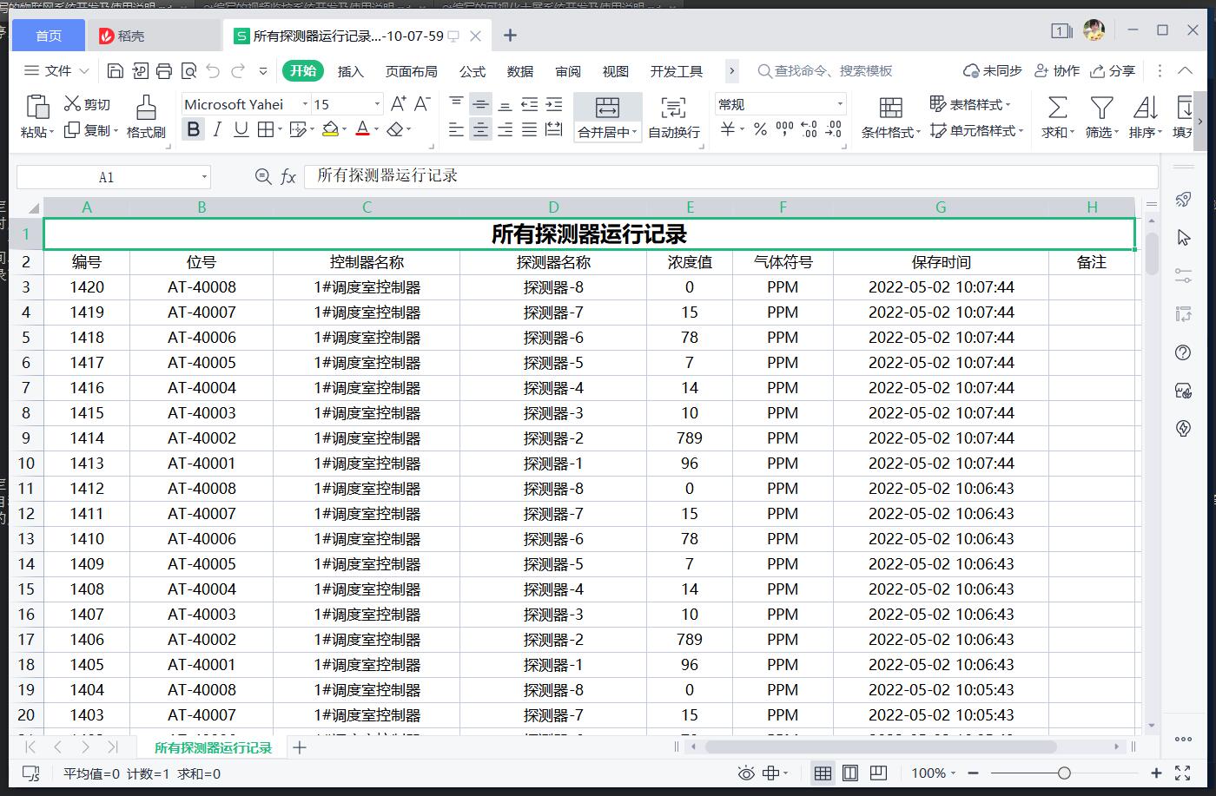The image size is (1216, 796).
Task: Select cell containing AT-40008 in row 3
Action: [x=202, y=287]
